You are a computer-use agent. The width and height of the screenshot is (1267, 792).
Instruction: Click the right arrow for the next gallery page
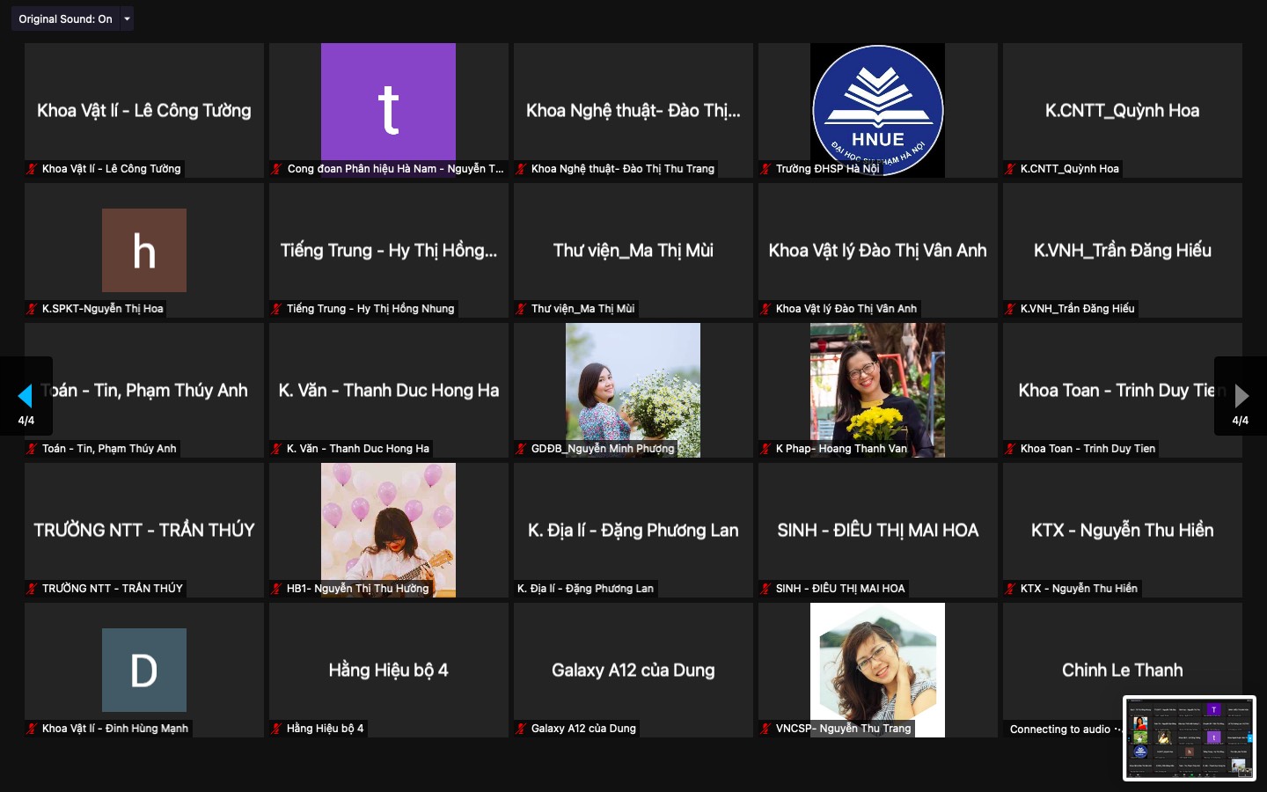[1241, 396]
